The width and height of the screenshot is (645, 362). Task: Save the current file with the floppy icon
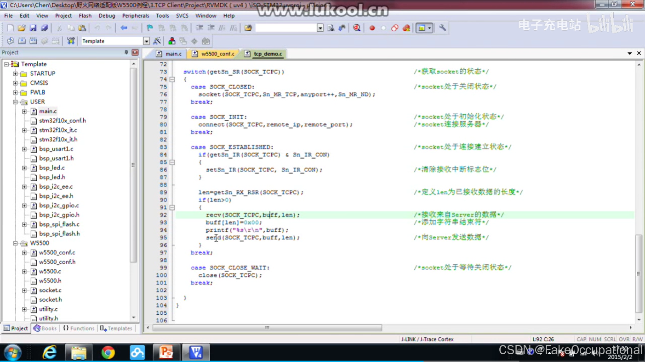(x=33, y=28)
